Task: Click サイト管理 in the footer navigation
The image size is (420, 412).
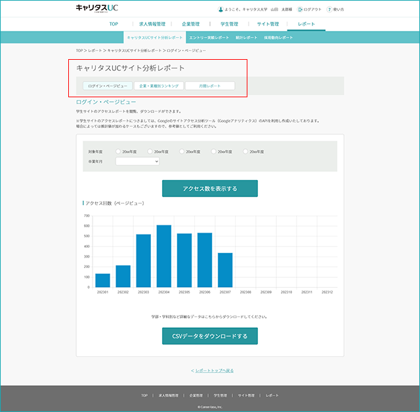Action: [x=246, y=396]
